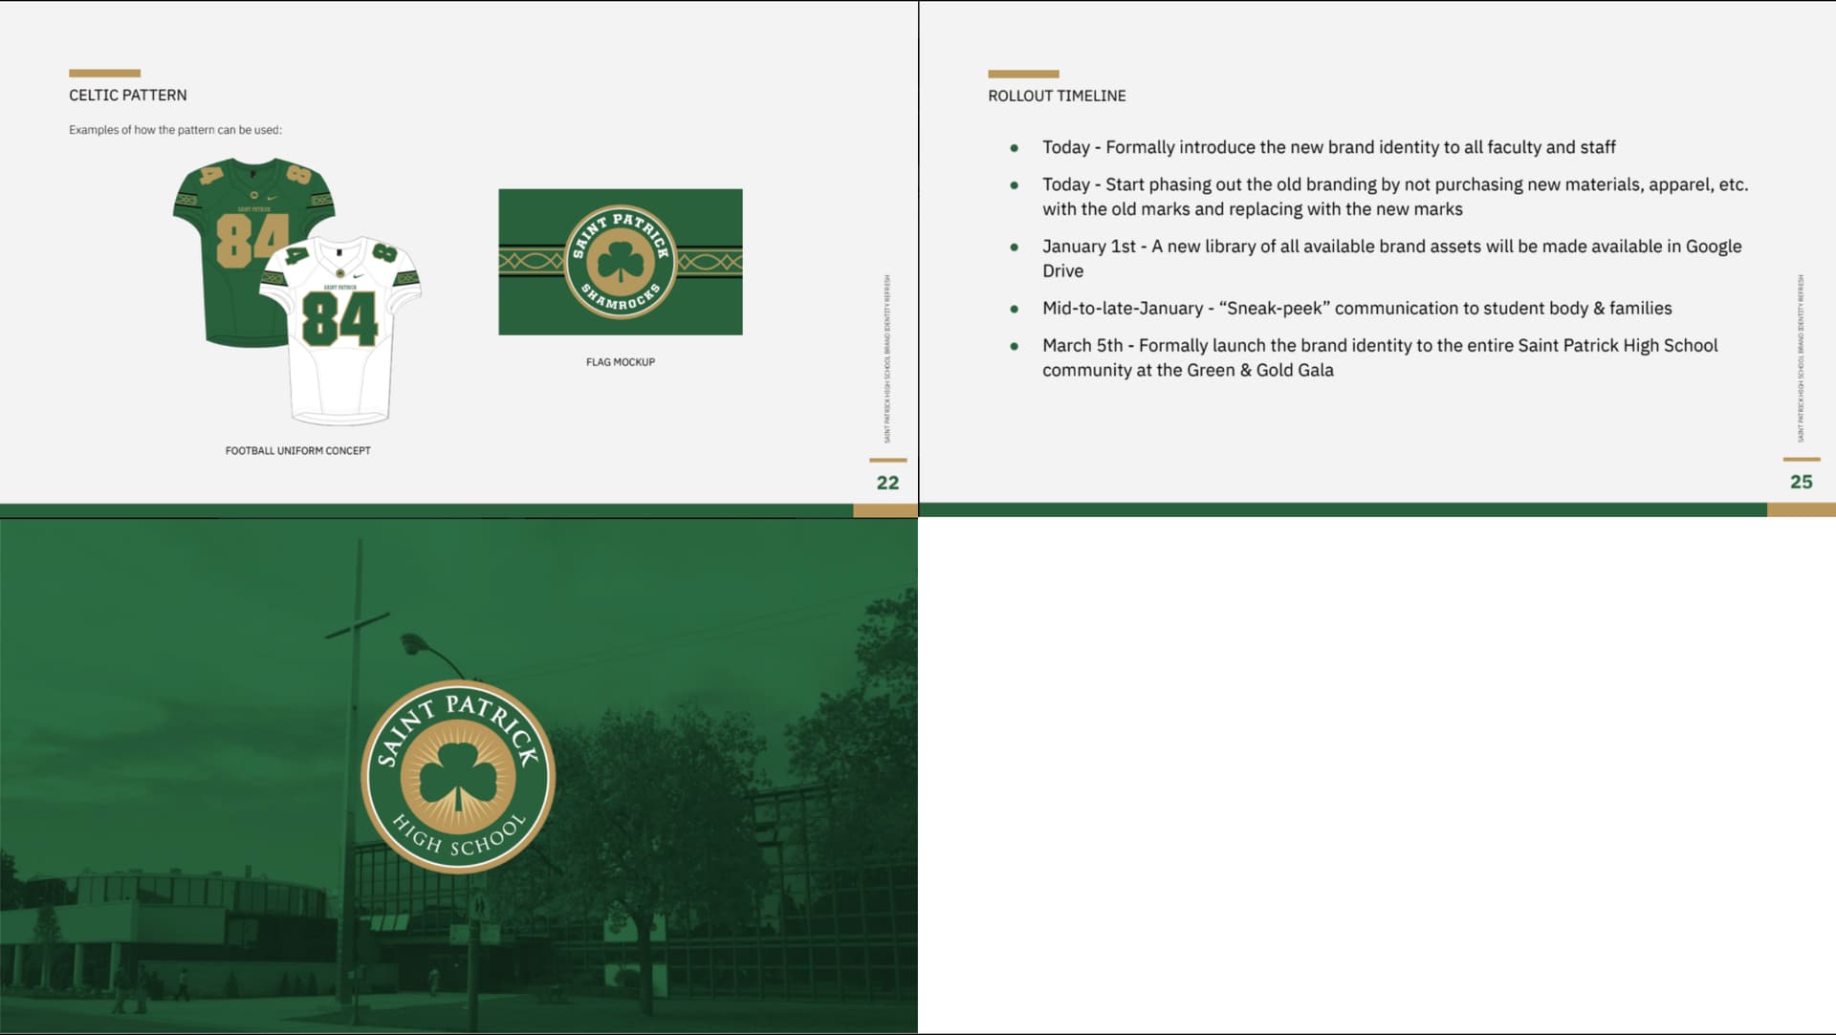Screen dimensions: 1836x1035
Task: Click the Saint Patrick High School circular logo
Action: click(458, 777)
